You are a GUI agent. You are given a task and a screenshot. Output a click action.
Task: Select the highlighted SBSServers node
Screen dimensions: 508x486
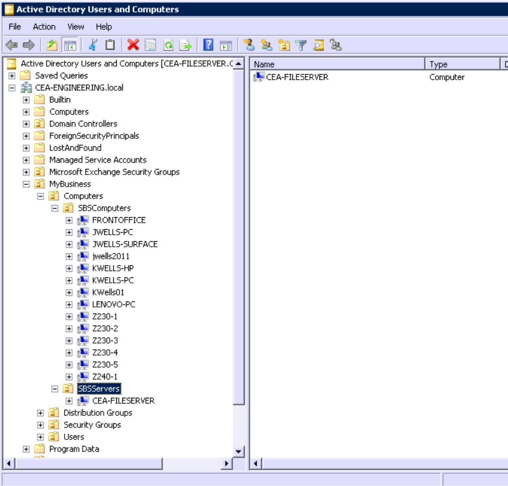[x=99, y=389]
